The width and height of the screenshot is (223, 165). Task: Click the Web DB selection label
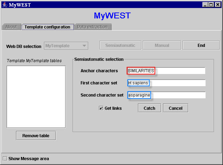24,46
